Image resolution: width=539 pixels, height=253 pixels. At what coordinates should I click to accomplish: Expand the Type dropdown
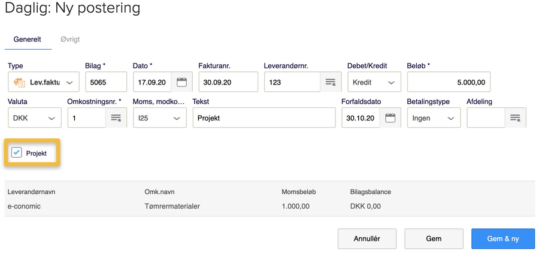(69, 82)
